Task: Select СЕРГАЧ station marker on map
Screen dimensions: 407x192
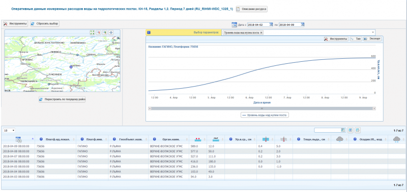Action: pos(77,55)
